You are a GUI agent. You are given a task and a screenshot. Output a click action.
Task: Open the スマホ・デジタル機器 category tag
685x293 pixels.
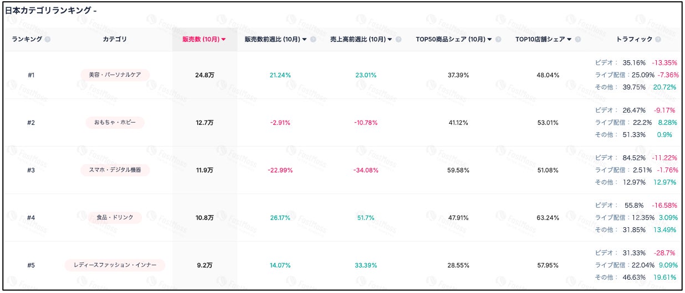[115, 170]
